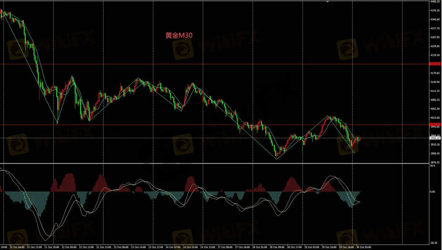Click time axis label 29 Oct 18:00
The height and width of the screenshot is (250, 442).
pos(346,247)
